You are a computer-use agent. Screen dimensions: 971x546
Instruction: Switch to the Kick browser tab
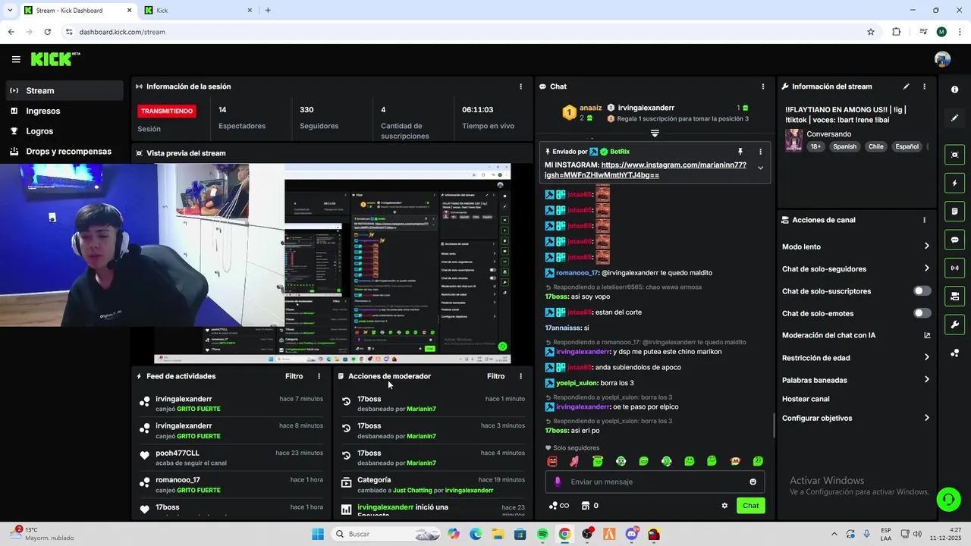197,11
